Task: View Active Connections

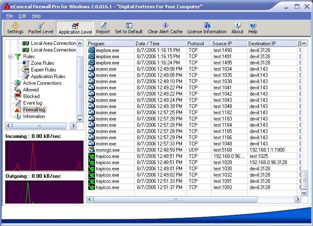Action: (x=42, y=83)
